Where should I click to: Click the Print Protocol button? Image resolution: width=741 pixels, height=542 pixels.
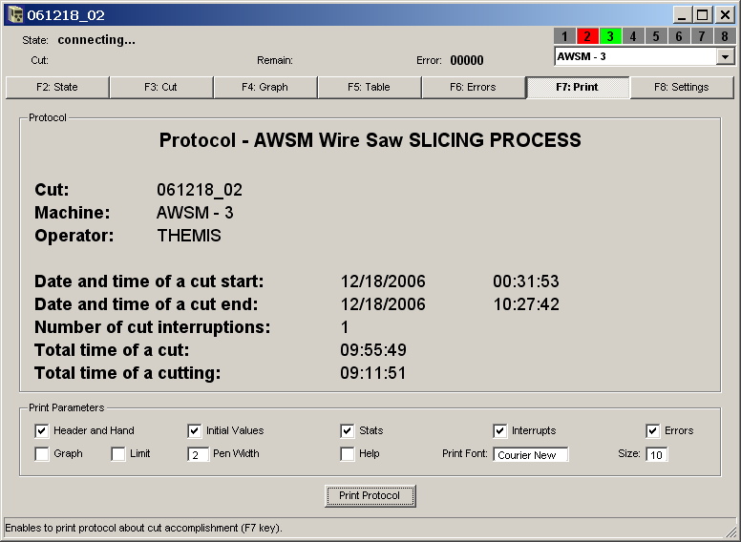point(370,496)
